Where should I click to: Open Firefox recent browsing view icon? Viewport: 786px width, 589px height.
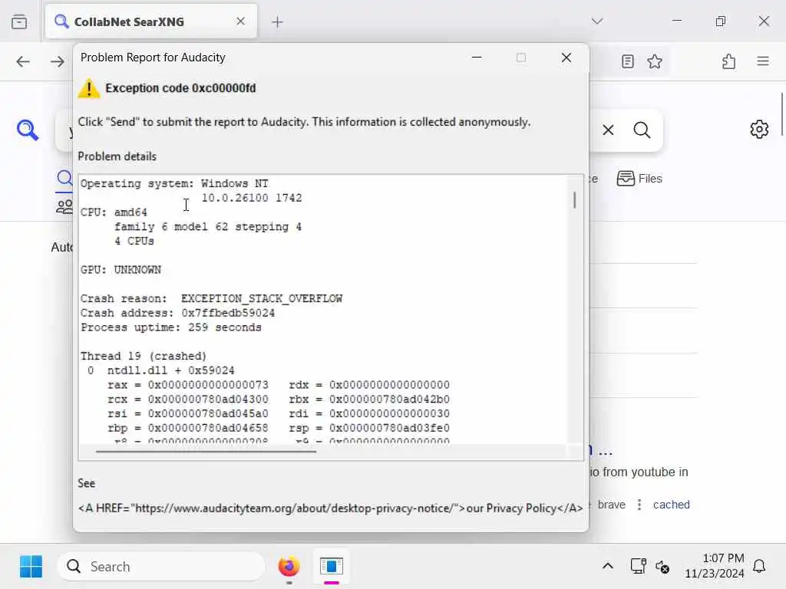pos(19,22)
